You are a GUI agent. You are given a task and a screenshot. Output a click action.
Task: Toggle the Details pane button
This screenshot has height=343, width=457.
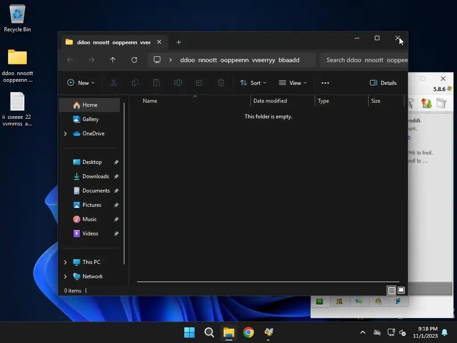tap(383, 83)
